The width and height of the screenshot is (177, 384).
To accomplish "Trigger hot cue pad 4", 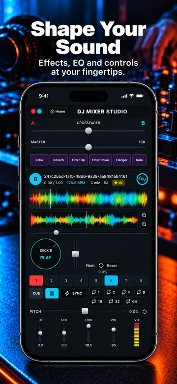I will tap(81, 280).
